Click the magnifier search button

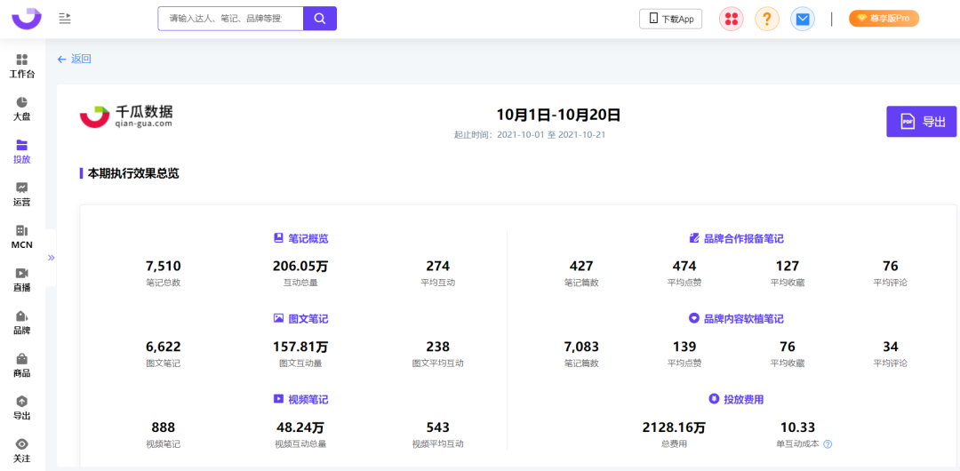319,19
